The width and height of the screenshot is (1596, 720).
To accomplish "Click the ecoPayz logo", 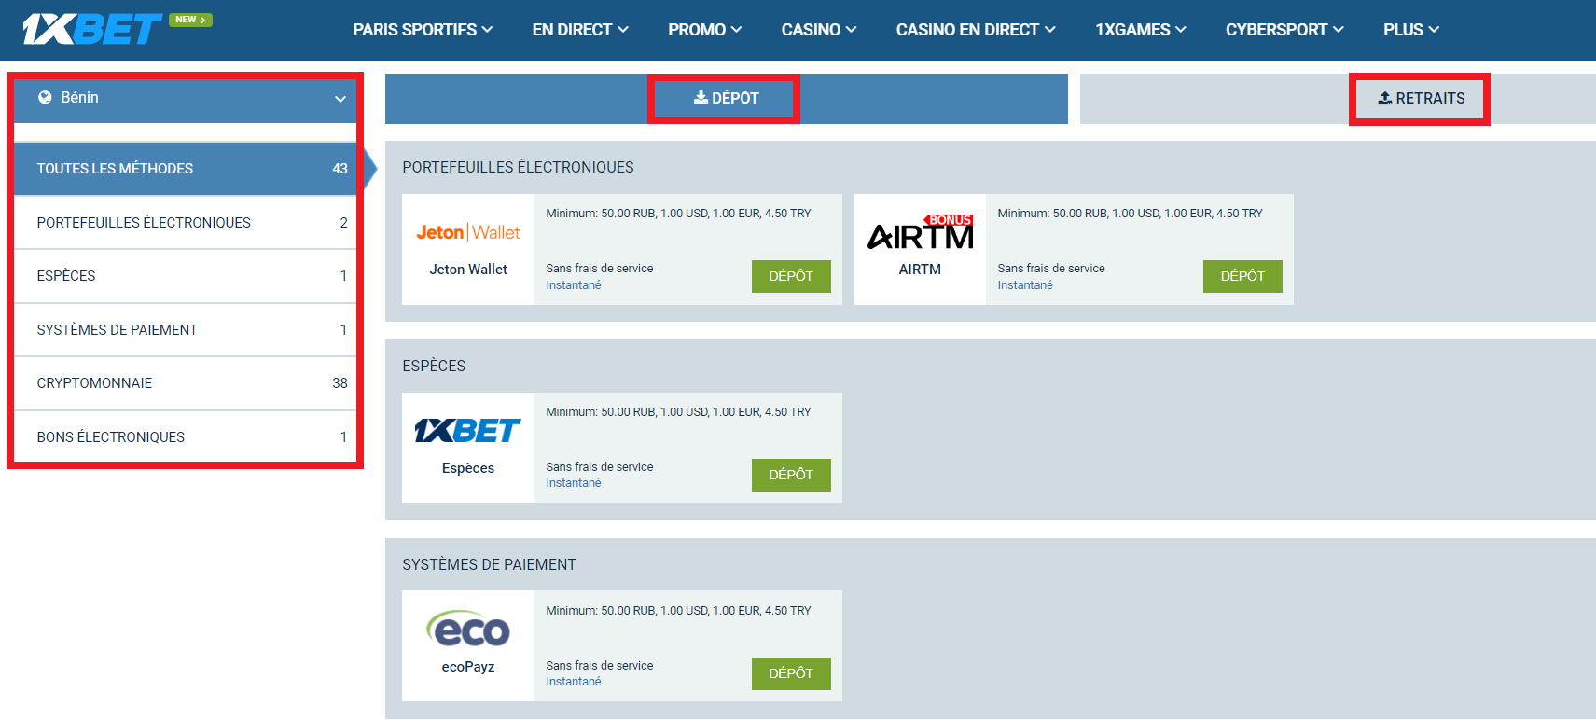I will click(x=468, y=630).
